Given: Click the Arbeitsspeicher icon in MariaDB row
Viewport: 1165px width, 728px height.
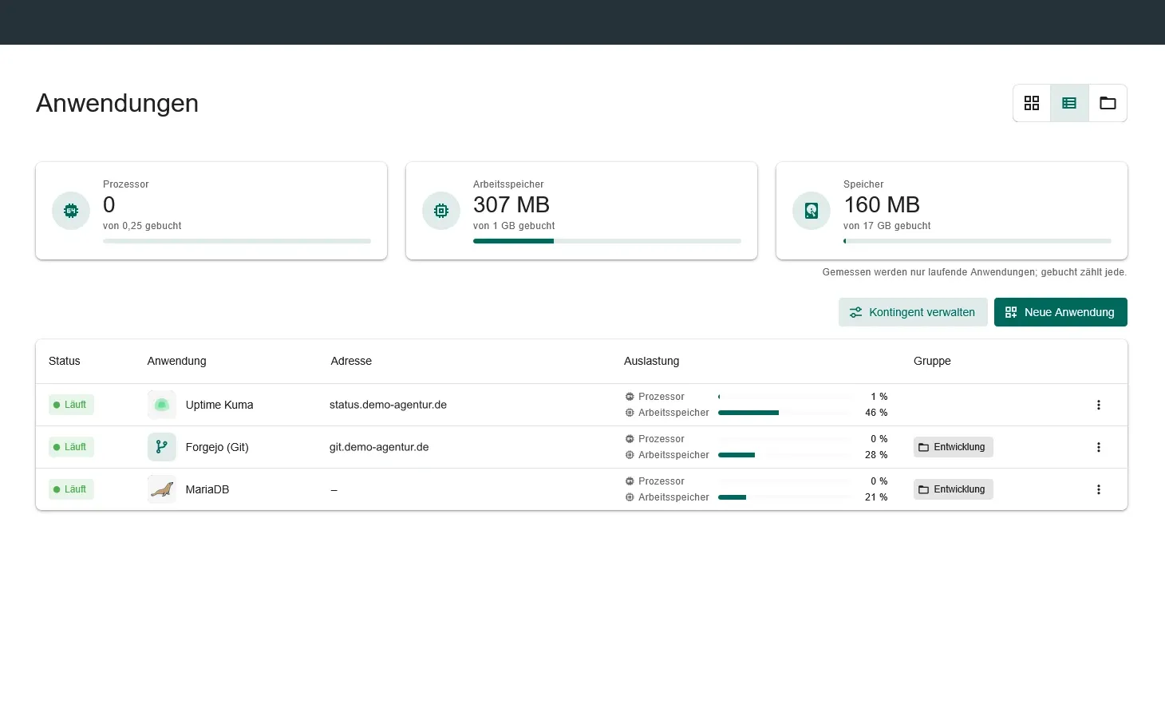Looking at the screenshot, I should click(630, 497).
